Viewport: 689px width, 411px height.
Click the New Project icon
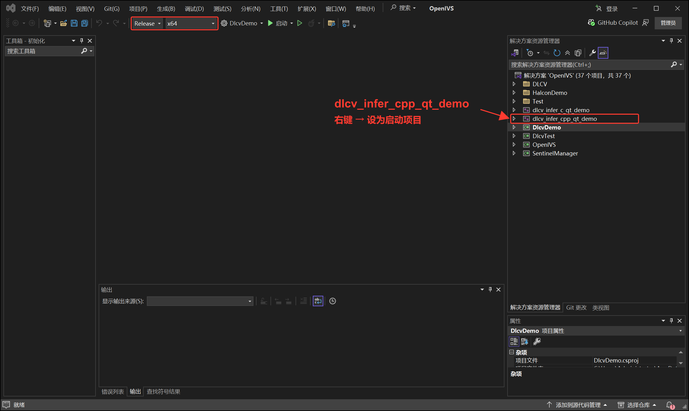point(47,23)
